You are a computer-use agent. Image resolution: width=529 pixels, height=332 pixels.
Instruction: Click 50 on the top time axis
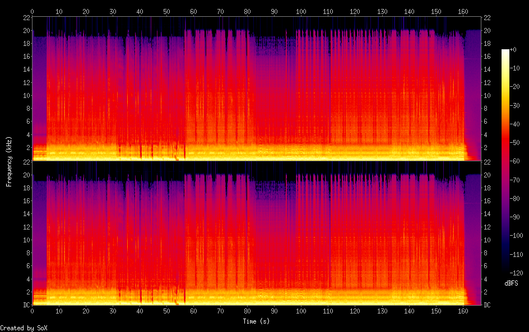point(166,11)
